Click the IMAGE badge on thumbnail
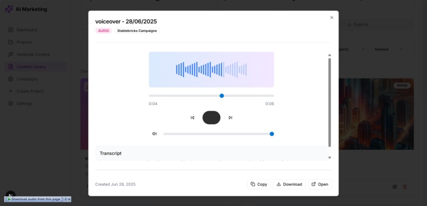 [x=402, y=85]
